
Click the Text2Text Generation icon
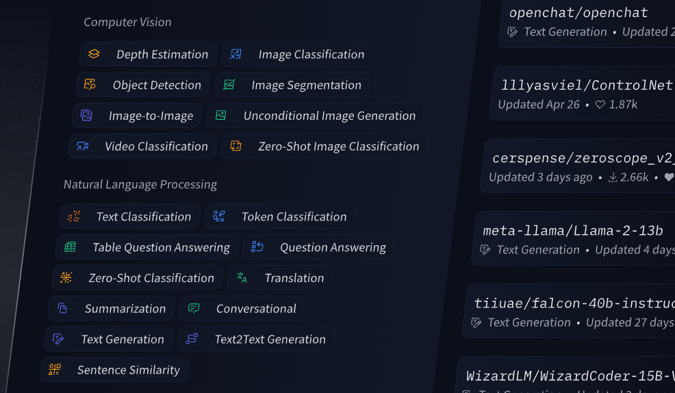point(192,339)
